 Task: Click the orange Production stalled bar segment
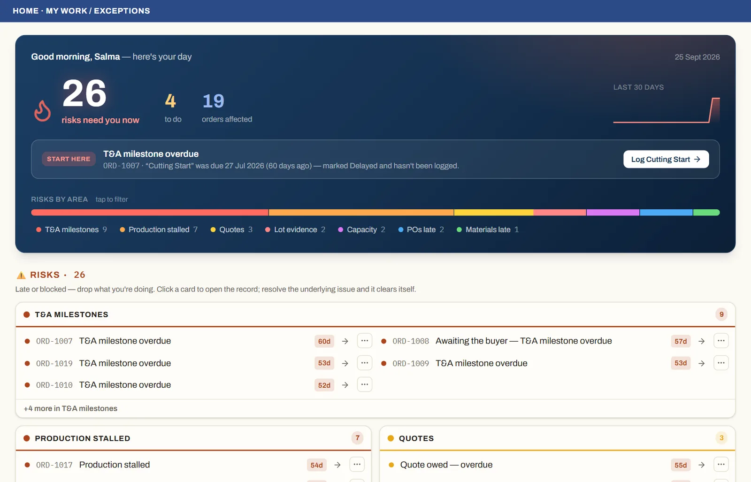361,213
